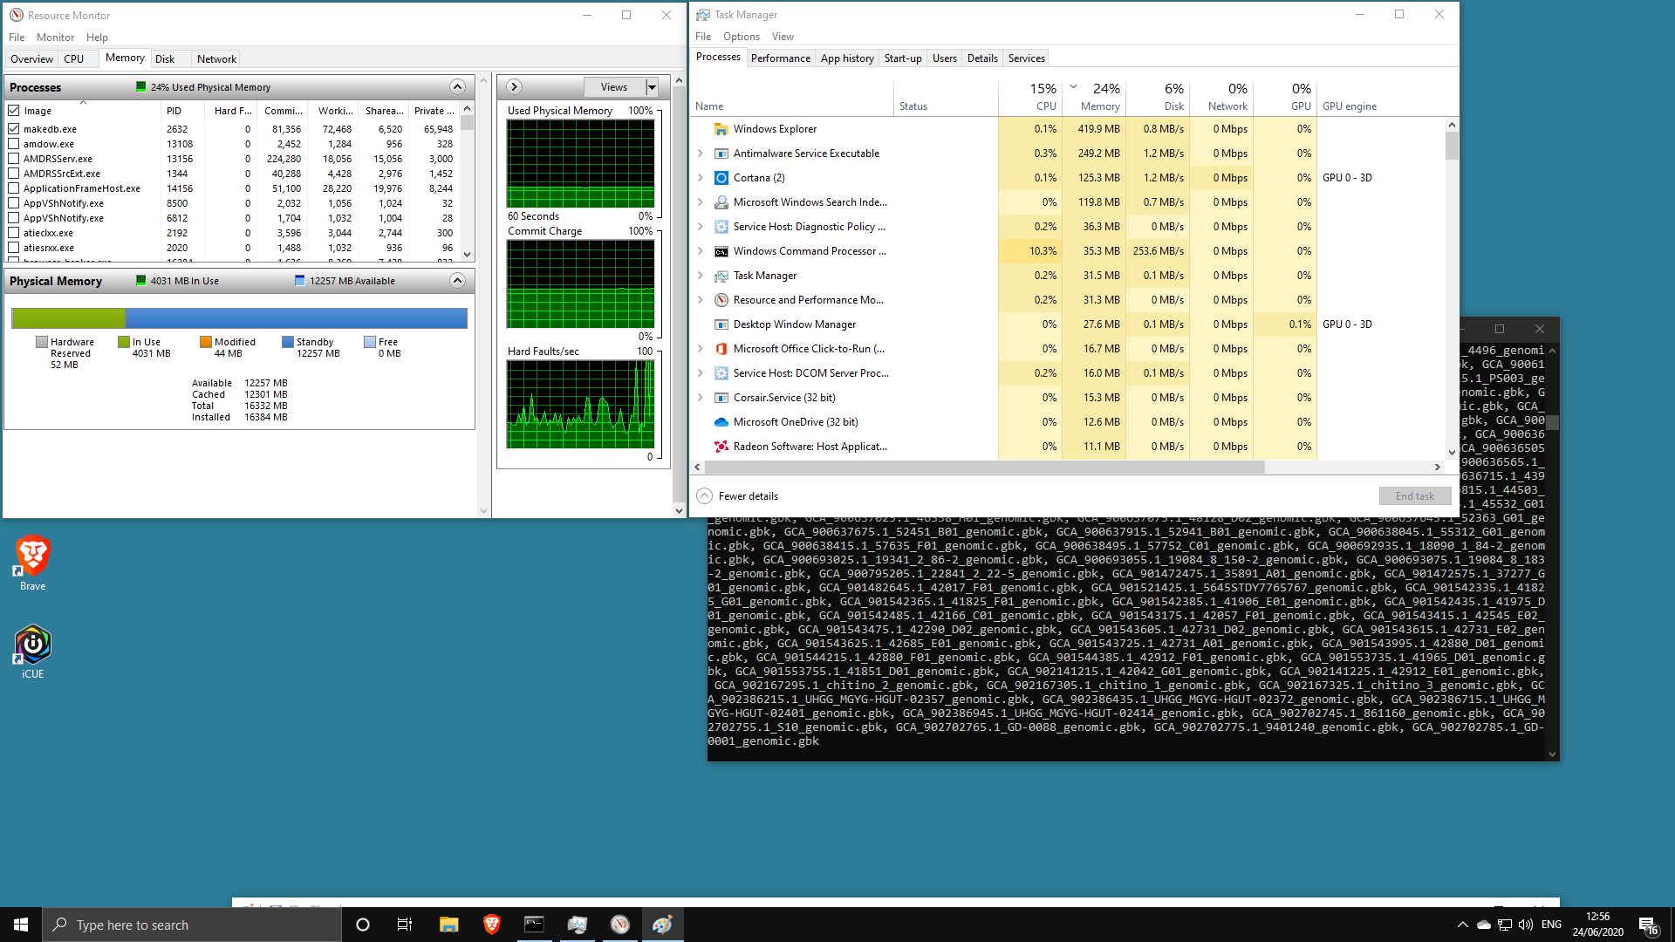The image size is (1675, 942).
Task: Open the Details tab in Task Manager
Action: [982, 58]
